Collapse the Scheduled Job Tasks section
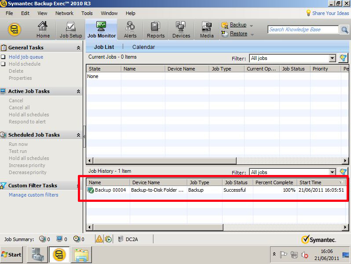The height and width of the screenshot is (264, 351). click(78, 135)
